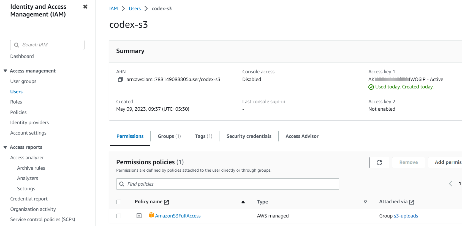This screenshot has height=226, width=462.
Task: Click the Access key 2 Not enabled value
Action: (x=382, y=109)
